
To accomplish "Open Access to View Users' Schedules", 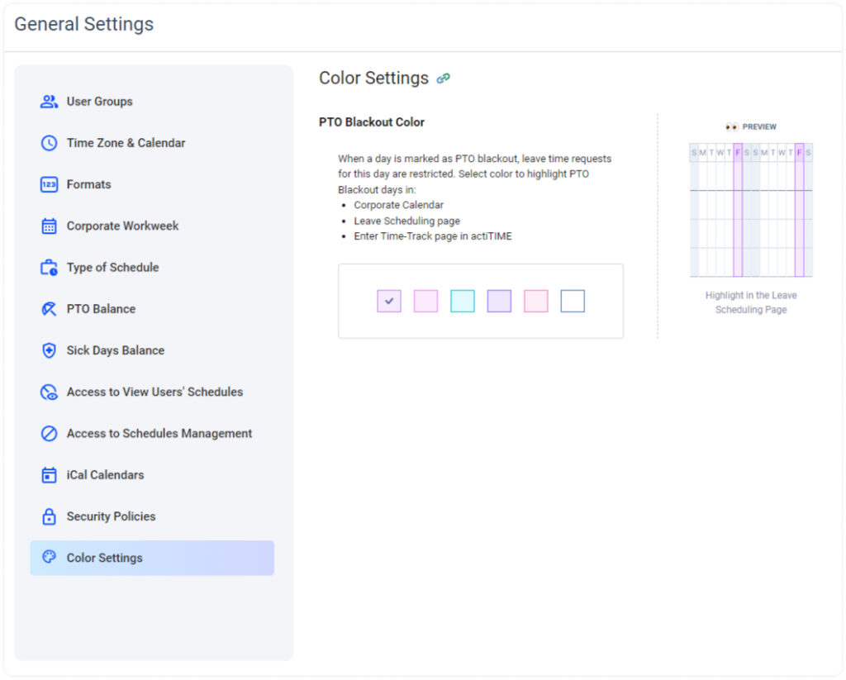I will click(154, 392).
